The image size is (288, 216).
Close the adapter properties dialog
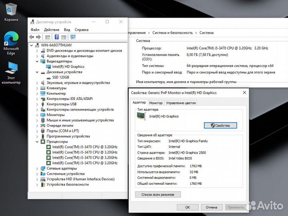(x=244, y=92)
